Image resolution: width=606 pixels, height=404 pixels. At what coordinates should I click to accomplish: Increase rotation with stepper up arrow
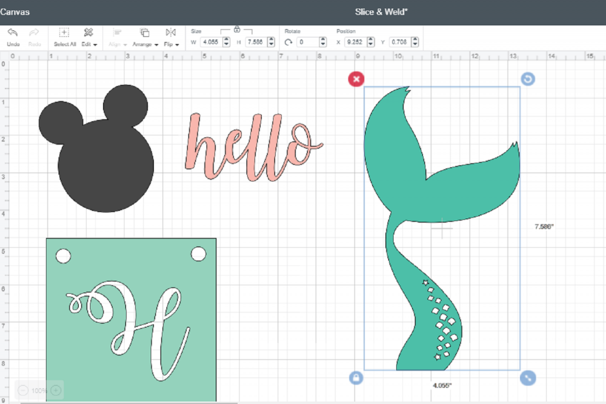pos(323,39)
